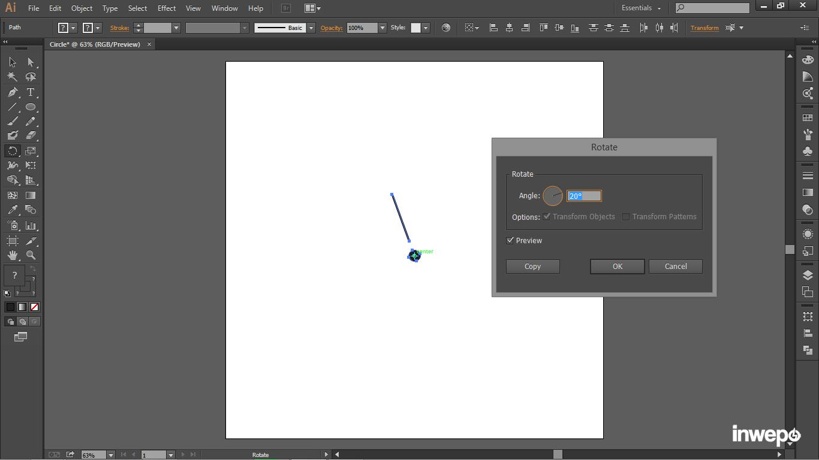Open the Opacity dropdown arrow
The image size is (819, 460).
[x=382, y=28]
